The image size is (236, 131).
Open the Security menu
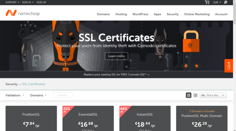pyautogui.click(x=173, y=14)
